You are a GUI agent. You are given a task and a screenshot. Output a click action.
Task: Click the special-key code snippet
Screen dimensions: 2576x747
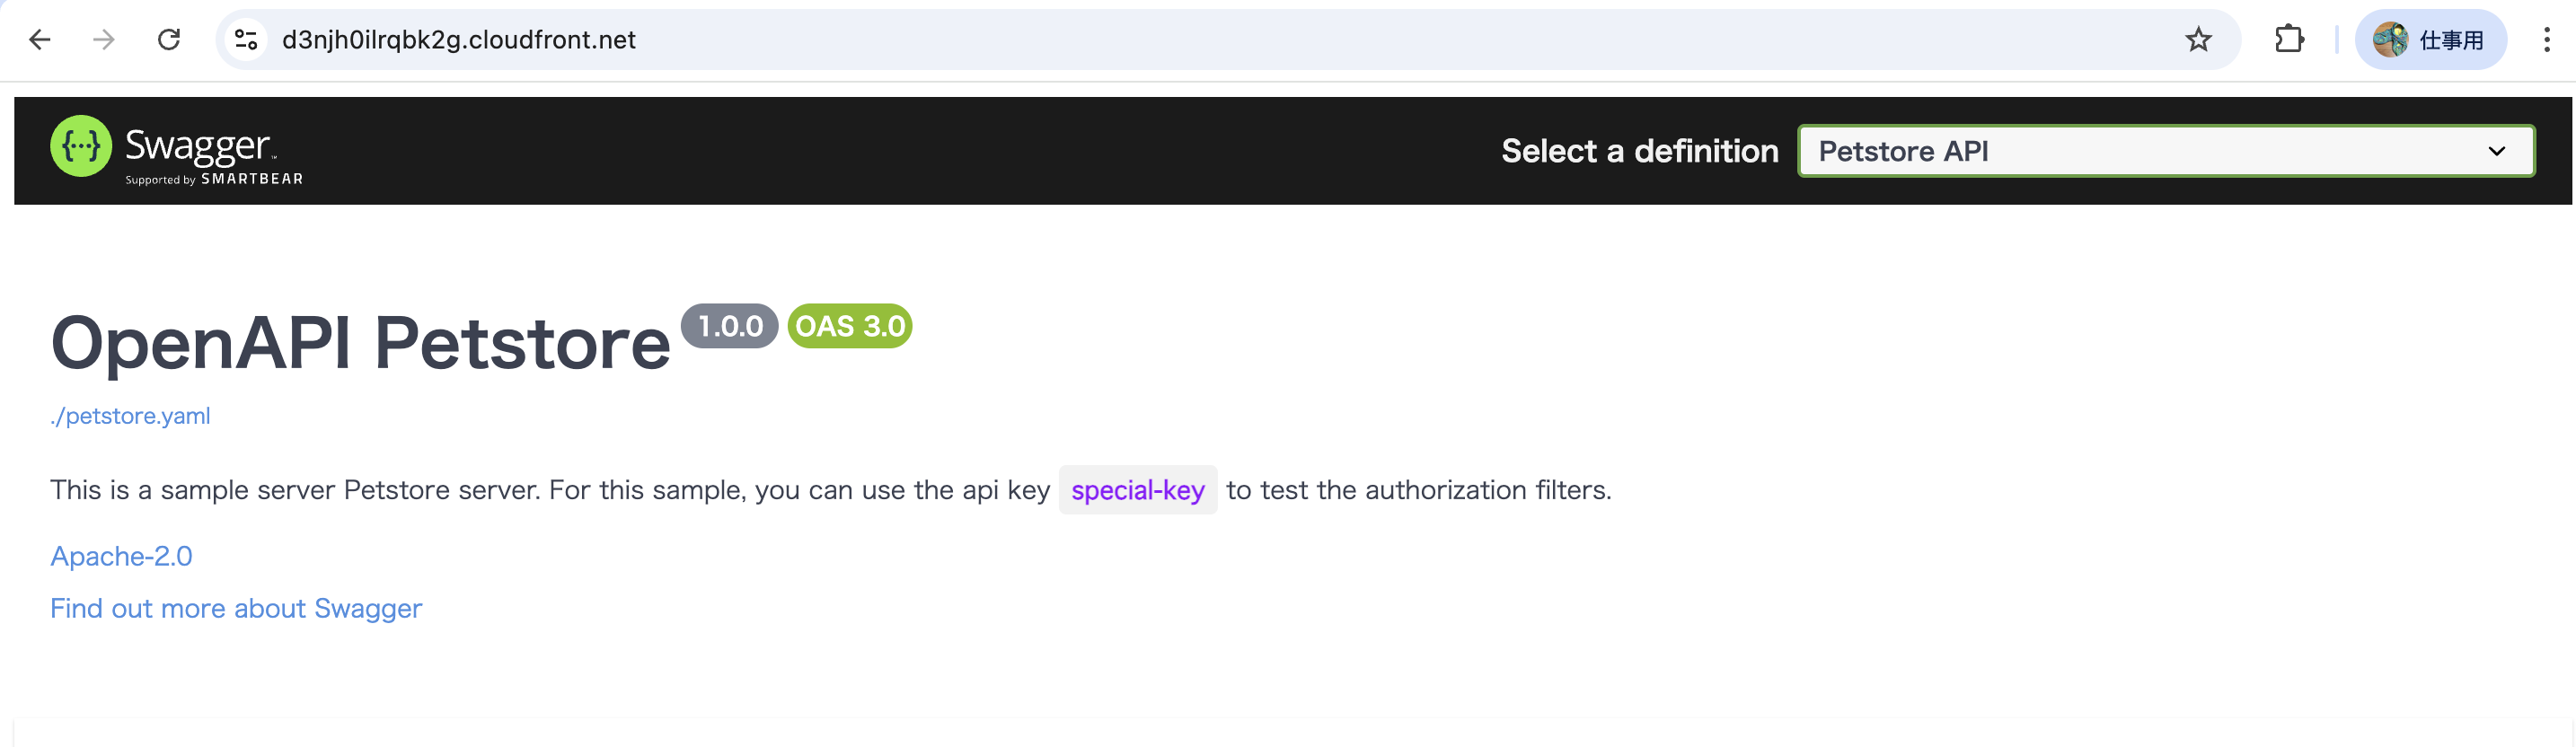1138,490
